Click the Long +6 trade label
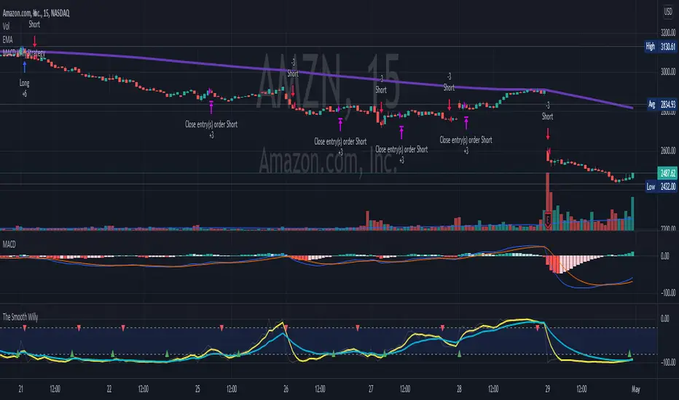 [x=24, y=88]
